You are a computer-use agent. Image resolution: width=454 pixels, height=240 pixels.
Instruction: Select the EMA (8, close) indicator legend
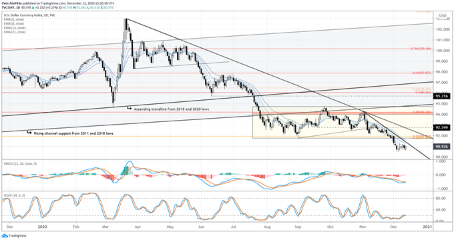(14, 24)
